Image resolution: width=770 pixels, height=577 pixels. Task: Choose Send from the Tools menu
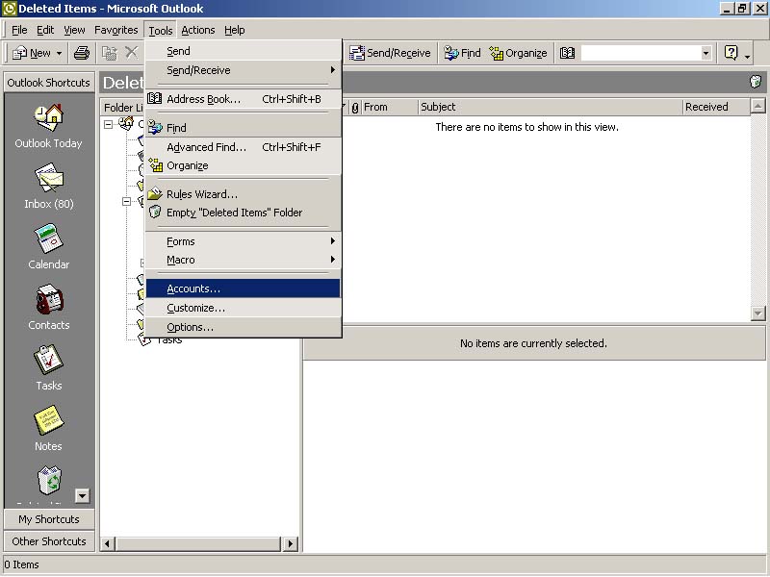tap(244, 51)
